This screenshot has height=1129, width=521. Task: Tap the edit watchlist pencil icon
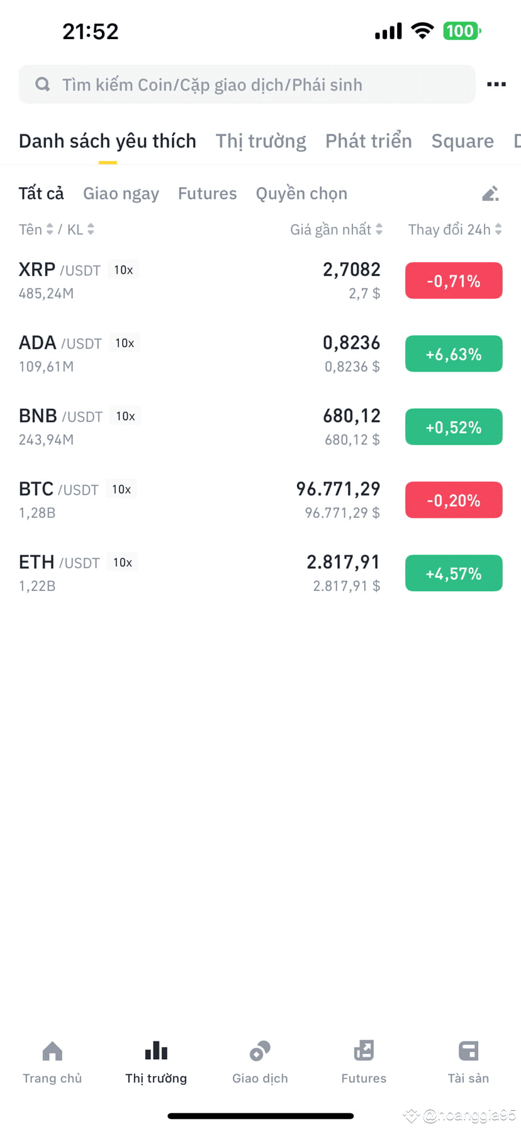(x=490, y=194)
